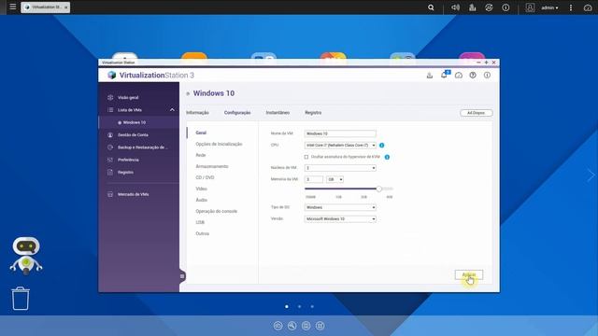Click the info icon next to CPU
The width and height of the screenshot is (598, 336).
pyautogui.click(x=382, y=146)
